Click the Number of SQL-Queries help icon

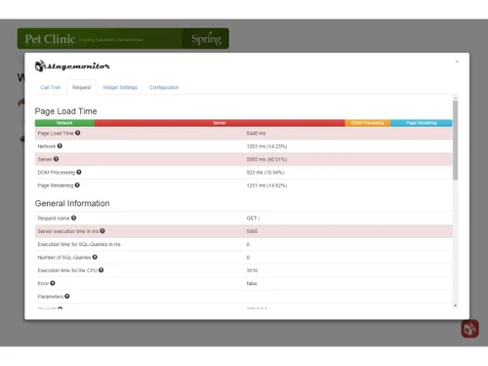(95, 257)
